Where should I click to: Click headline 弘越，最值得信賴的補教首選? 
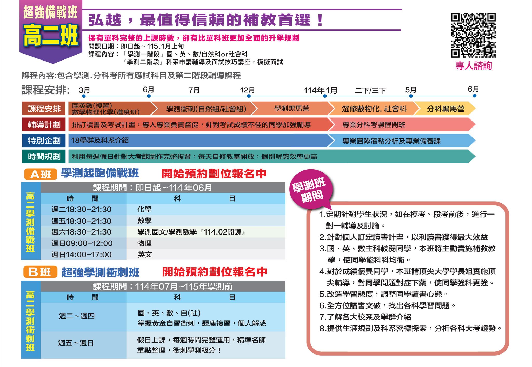[205, 20]
